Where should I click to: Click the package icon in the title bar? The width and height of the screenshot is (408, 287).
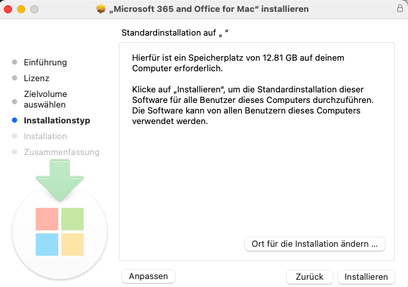click(101, 9)
